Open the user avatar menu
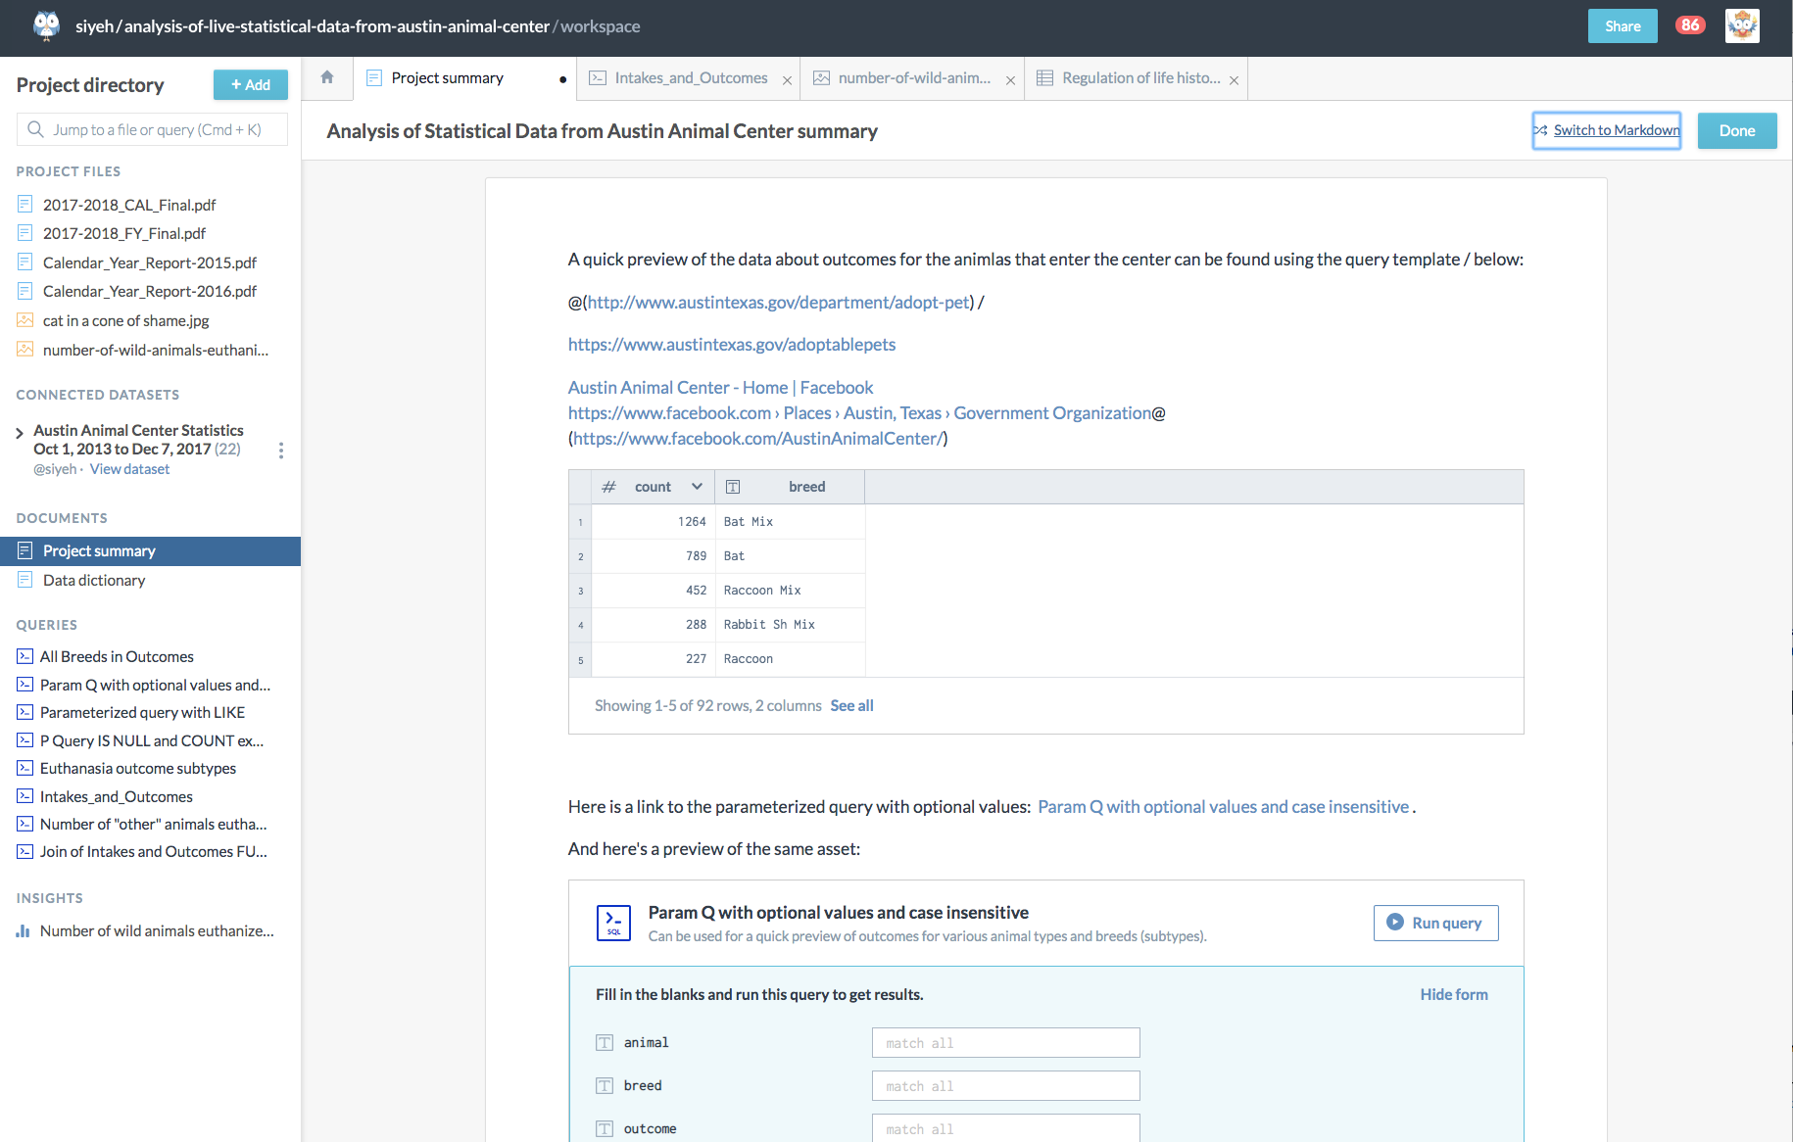 (x=1742, y=25)
